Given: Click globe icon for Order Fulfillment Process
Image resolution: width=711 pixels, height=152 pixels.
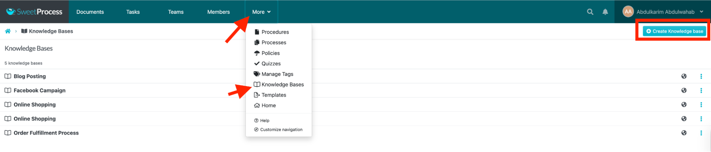Looking at the screenshot, I should [684, 133].
